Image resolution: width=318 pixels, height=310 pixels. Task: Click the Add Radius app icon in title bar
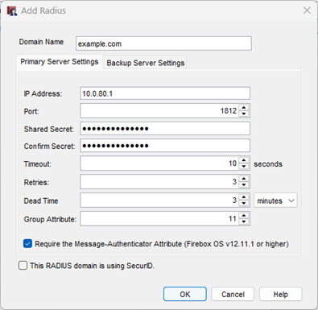point(12,11)
